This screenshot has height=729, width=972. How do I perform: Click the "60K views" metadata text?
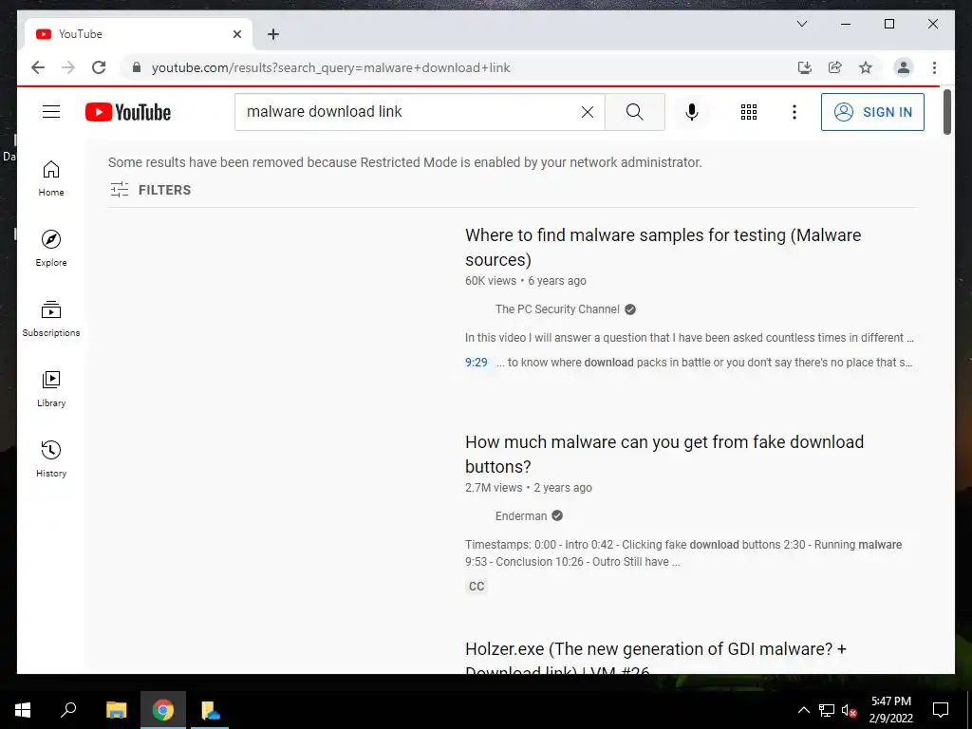pyautogui.click(x=491, y=281)
